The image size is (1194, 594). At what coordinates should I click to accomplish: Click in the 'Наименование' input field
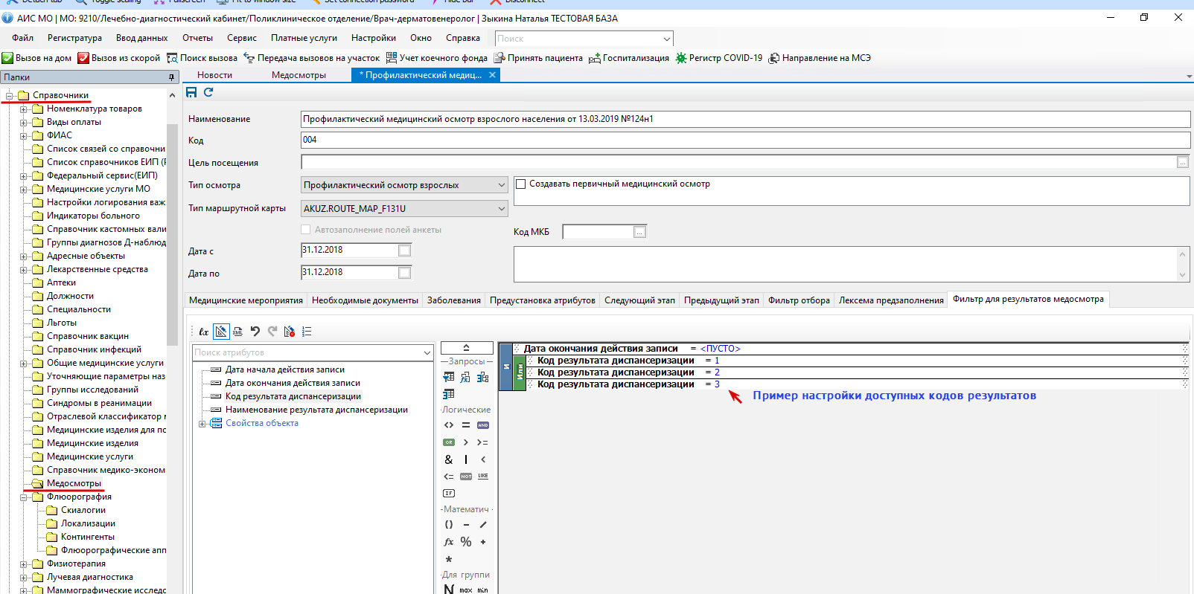[745, 119]
